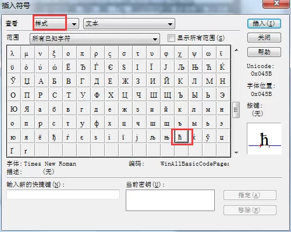Select the uppercase Д symbol cell
291x232 pixels.
click(97, 81)
